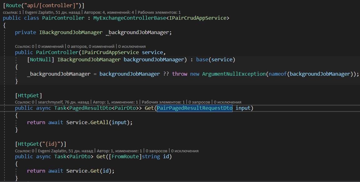This screenshot has height=182, width=360.
Task: Click the "api/[controller]" route string
Action: (51, 6)
